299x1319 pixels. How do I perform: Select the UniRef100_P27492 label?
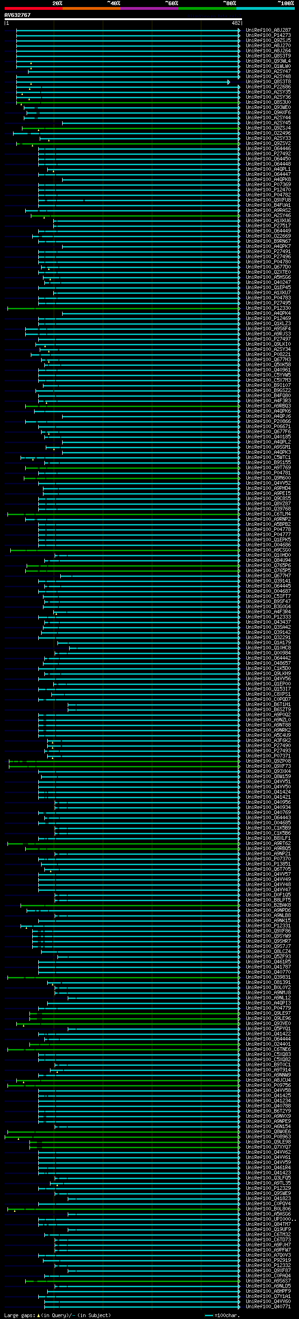click(268, 153)
